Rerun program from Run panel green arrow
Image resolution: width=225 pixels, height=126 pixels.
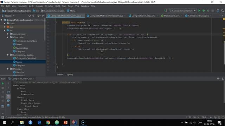(x=2, y=83)
